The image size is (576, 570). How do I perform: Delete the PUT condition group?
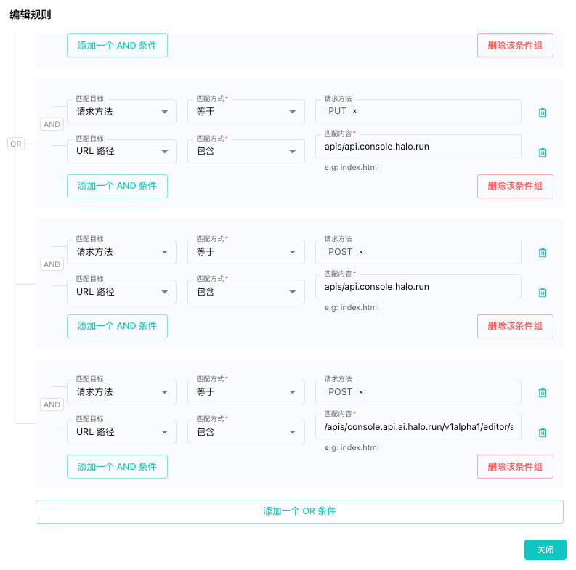pyautogui.click(x=515, y=186)
